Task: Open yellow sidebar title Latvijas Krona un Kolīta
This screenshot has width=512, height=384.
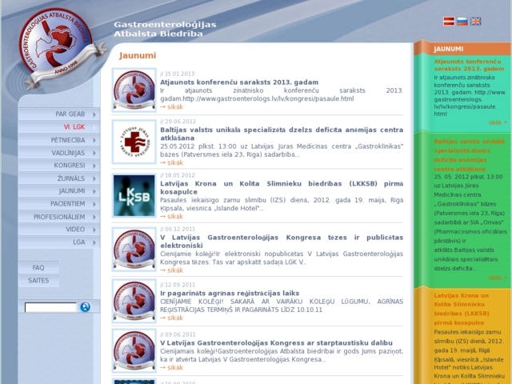Action: point(462,309)
